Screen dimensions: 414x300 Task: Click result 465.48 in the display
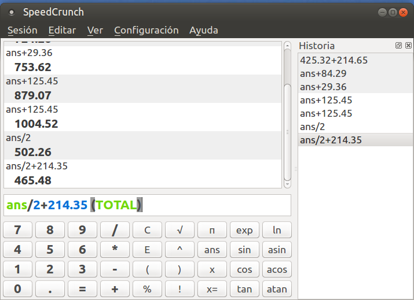33,180
